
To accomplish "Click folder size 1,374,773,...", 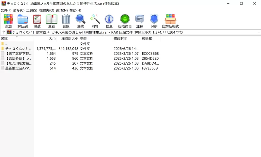I will (x=46, y=49).
